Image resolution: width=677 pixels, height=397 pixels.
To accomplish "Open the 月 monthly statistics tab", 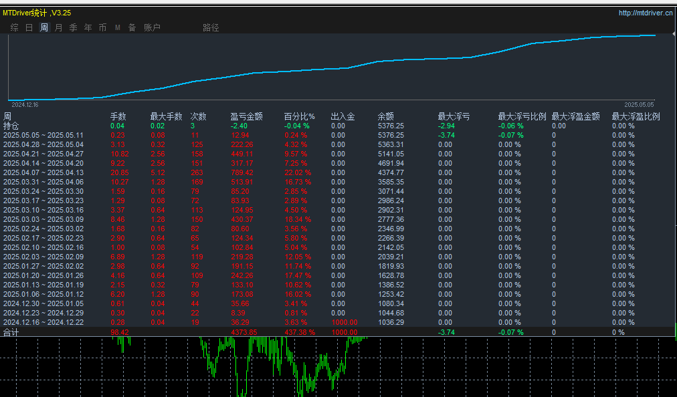I will coord(59,27).
